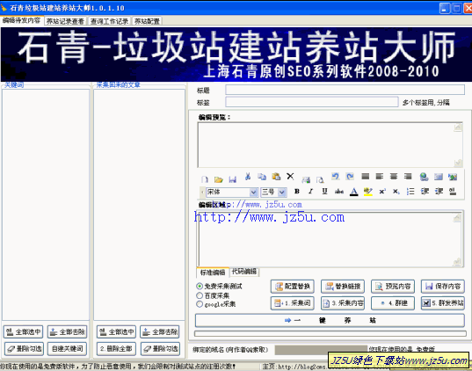The height and width of the screenshot is (371, 472).
Task: Insert hyperlink with the globe icon
Action: pyautogui.click(x=424, y=177)
